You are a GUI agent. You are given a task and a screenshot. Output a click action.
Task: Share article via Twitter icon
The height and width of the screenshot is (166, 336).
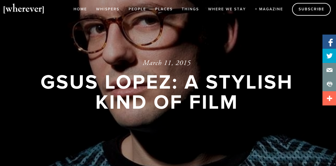click(329, 56)
